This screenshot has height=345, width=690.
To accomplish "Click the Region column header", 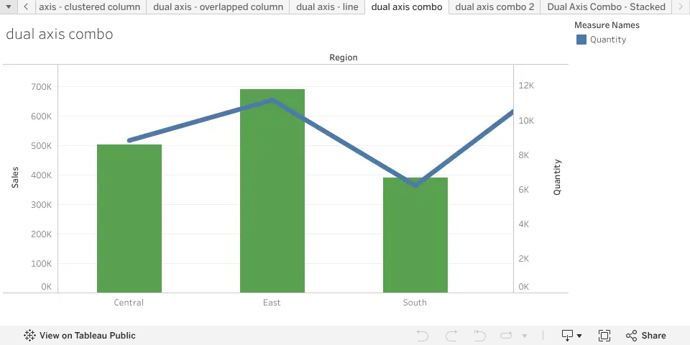I will tap(344, 57).
